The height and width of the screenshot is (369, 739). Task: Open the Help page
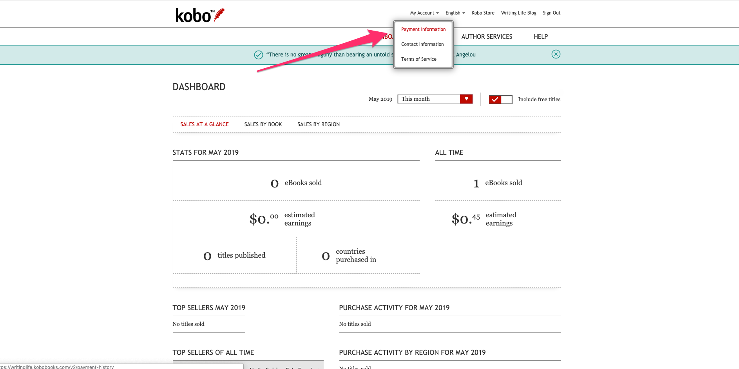pyautogui.click(x=540, y=36)
